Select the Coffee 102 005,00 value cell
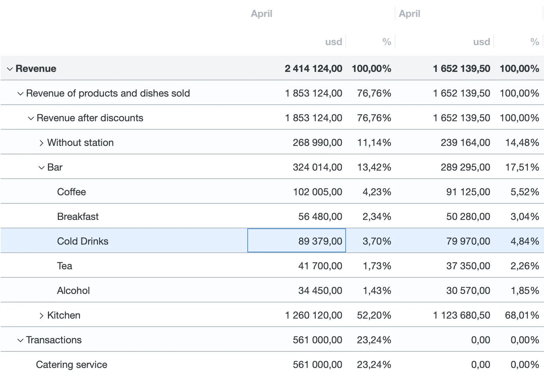 pyautogui.click(x=317, y=192)
